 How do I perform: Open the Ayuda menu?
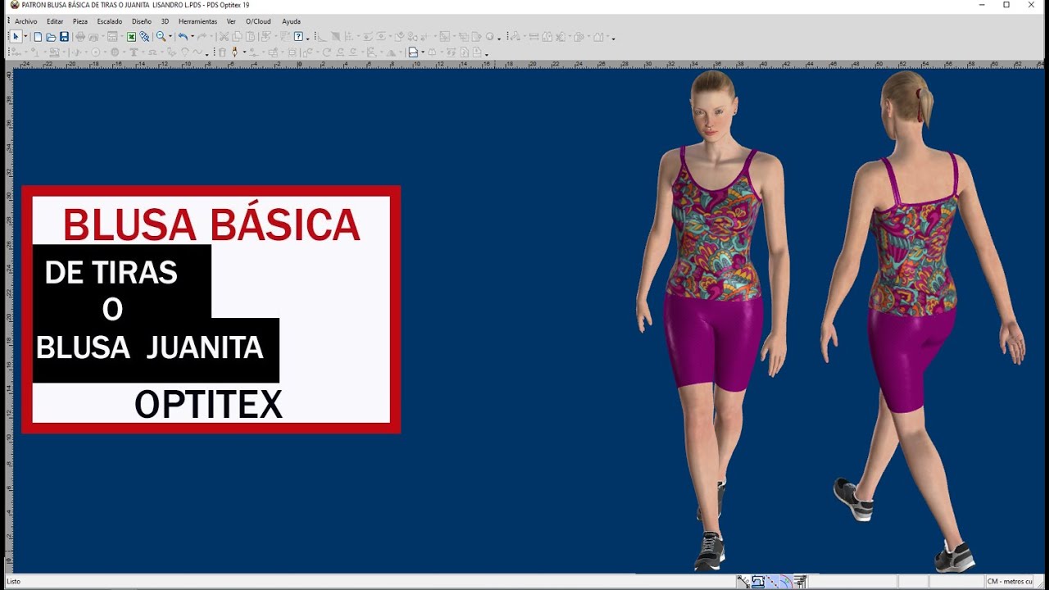(291, 21)
